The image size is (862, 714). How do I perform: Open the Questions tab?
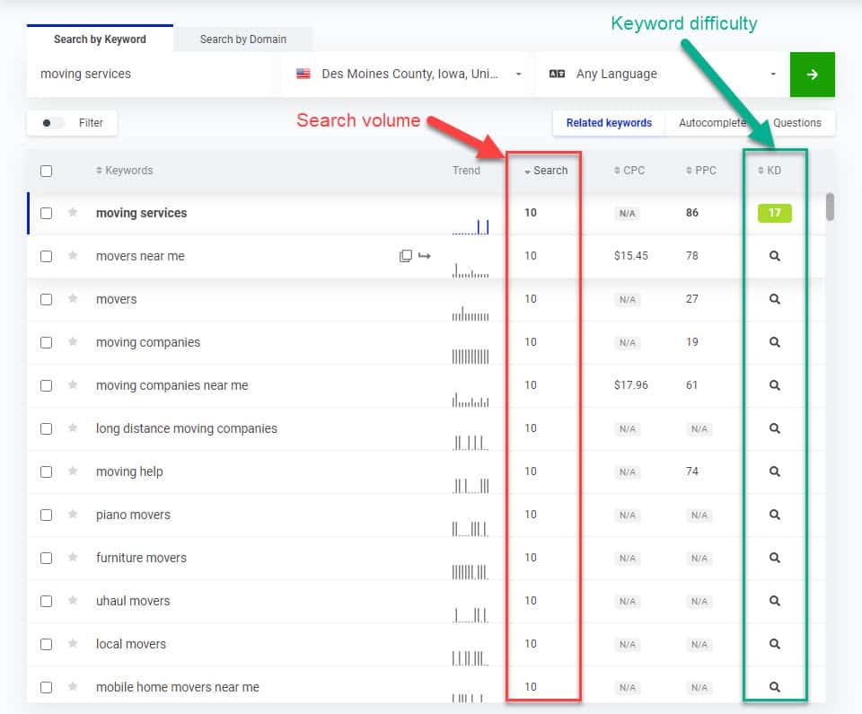(x=796, y=123)
